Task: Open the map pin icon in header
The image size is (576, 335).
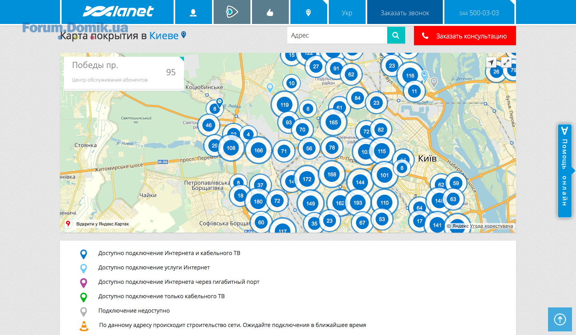Action: (308, 12)
